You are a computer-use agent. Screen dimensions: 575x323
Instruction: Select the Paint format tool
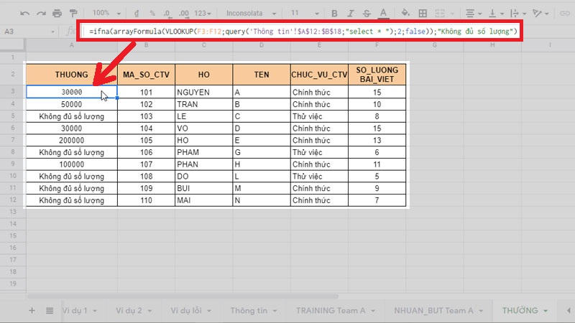[x=73, y=13]
